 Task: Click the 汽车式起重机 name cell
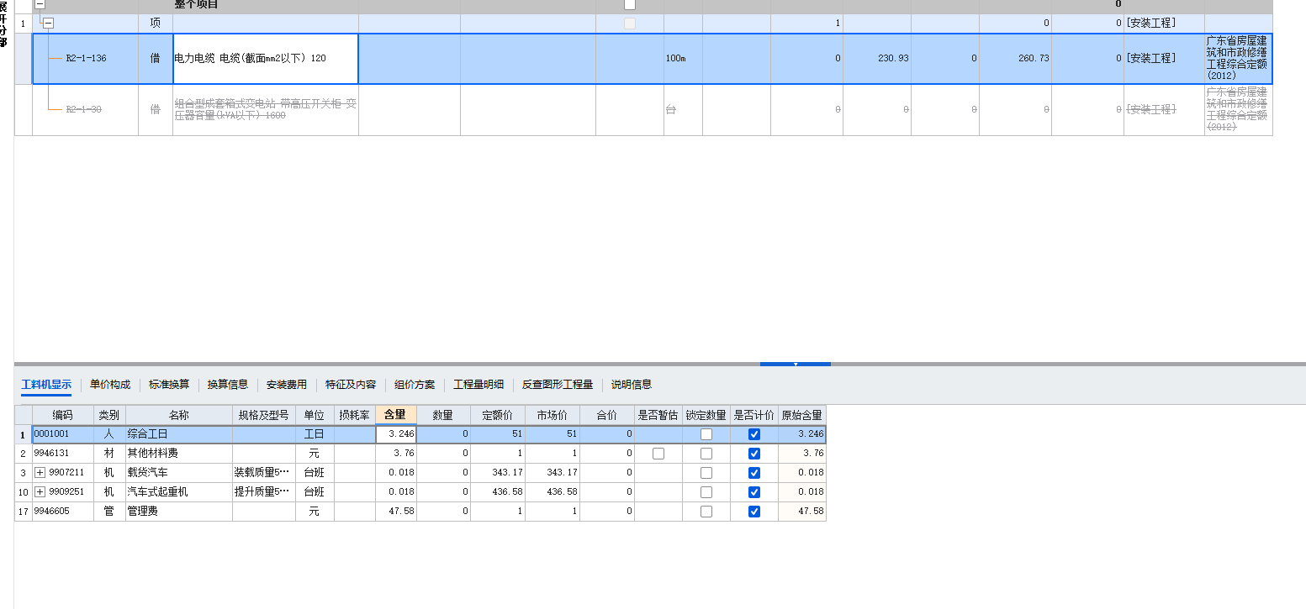pos(179,492)
